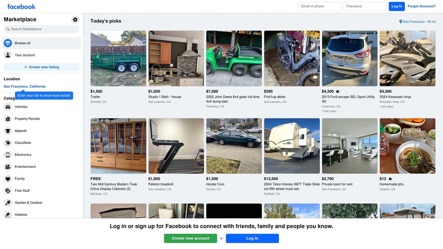This screenshot has width=443, height=249.
Task: Click the green Create new account button
Action: point(190,238)
